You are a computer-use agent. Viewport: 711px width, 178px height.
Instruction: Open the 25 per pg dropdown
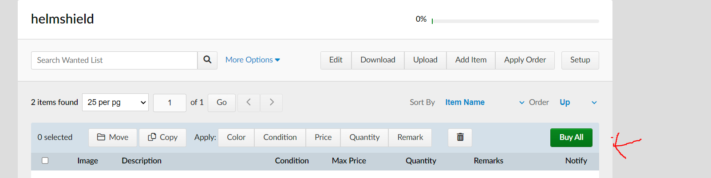(x=115, y=102)
